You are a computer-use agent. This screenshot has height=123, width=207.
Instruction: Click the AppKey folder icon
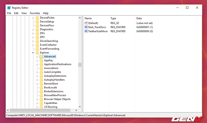[41, 60]
